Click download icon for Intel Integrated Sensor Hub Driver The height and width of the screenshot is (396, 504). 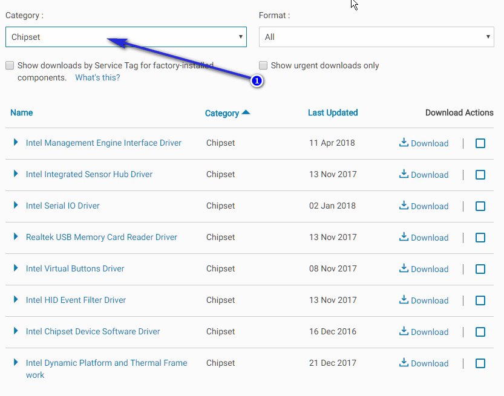(404, 174)
